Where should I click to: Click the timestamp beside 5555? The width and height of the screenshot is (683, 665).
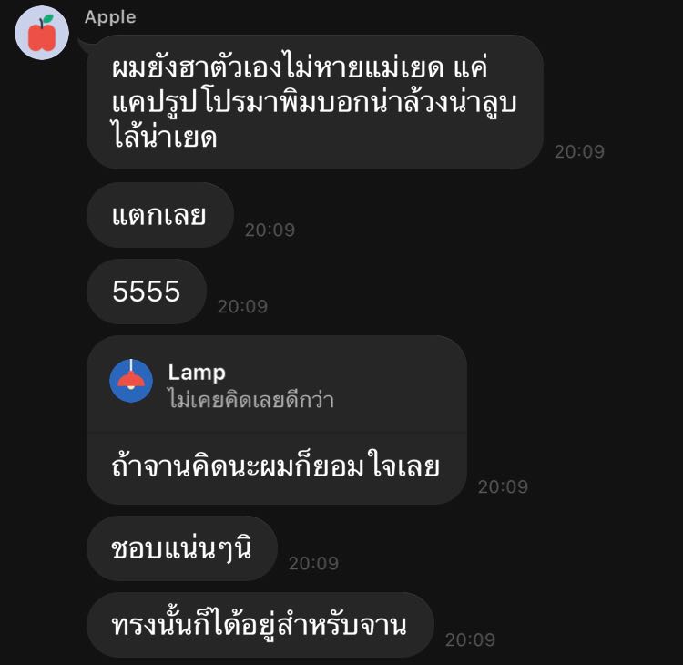[242, 307]
